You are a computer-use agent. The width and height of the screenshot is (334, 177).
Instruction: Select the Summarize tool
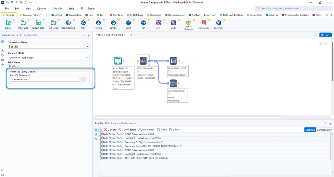click(204, 23)
